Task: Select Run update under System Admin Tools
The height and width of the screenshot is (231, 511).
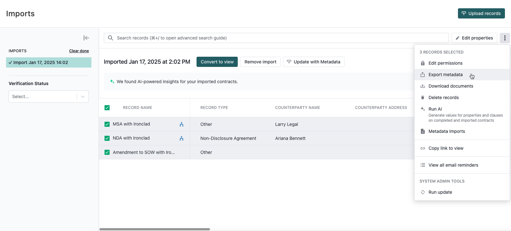Action: 462,192
